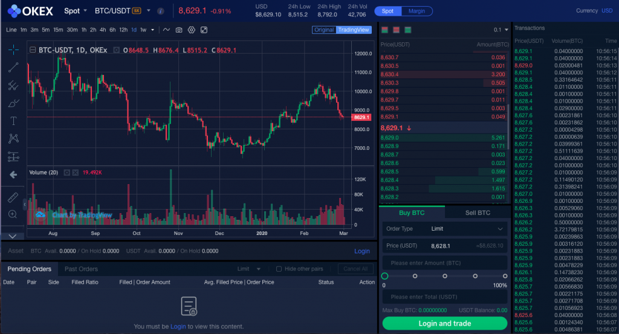619x334 pixels.
Task: Set amount slider to zero percent
Action: 384,276
